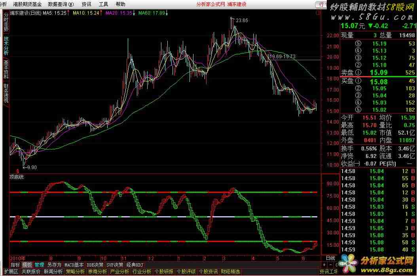The image size is (417, 276).
Task: Switch to the 分时走势 side tab
Action: pos(6,22)
